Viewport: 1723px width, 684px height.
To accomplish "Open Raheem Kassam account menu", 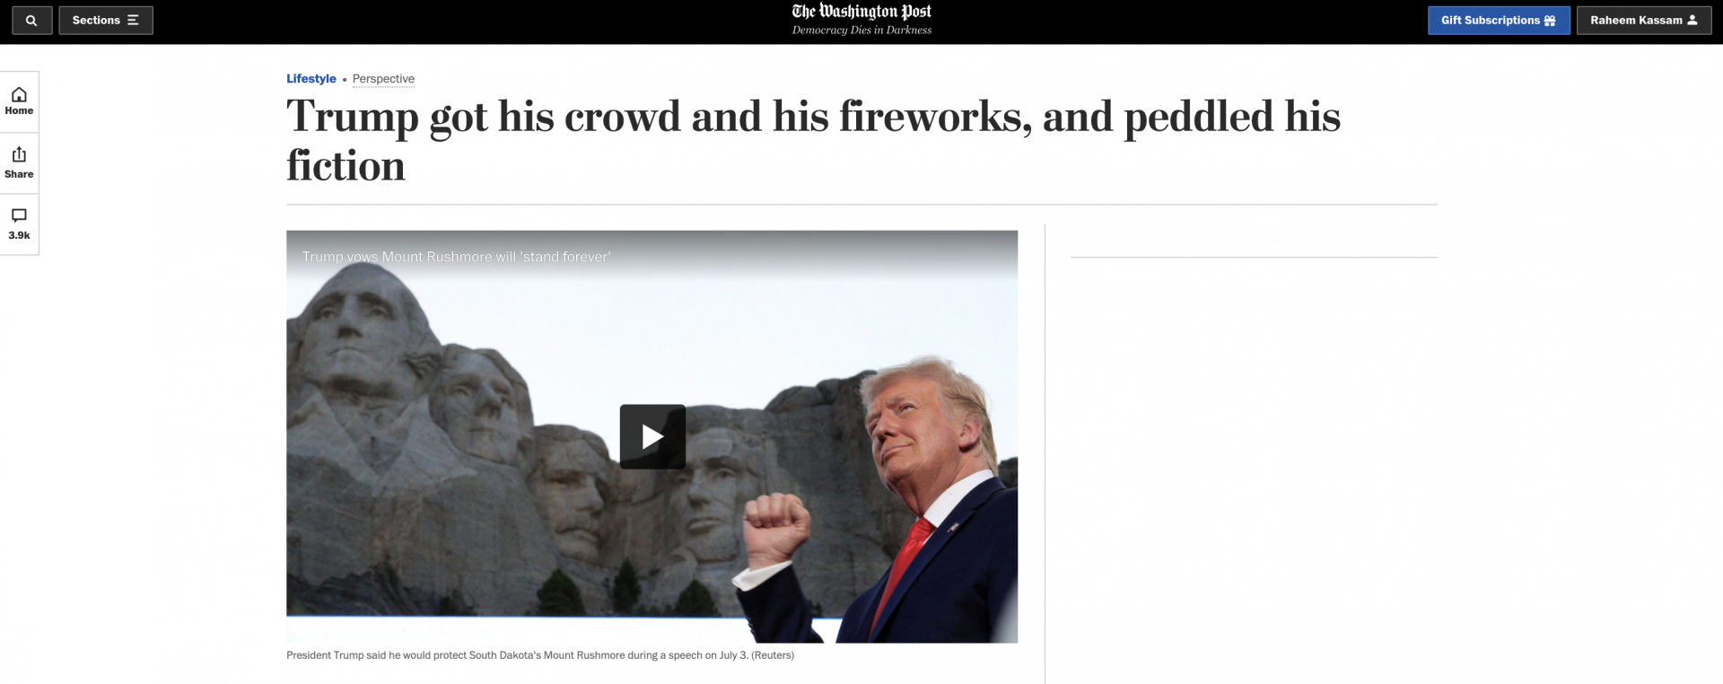I will [x=1643, y=21].
